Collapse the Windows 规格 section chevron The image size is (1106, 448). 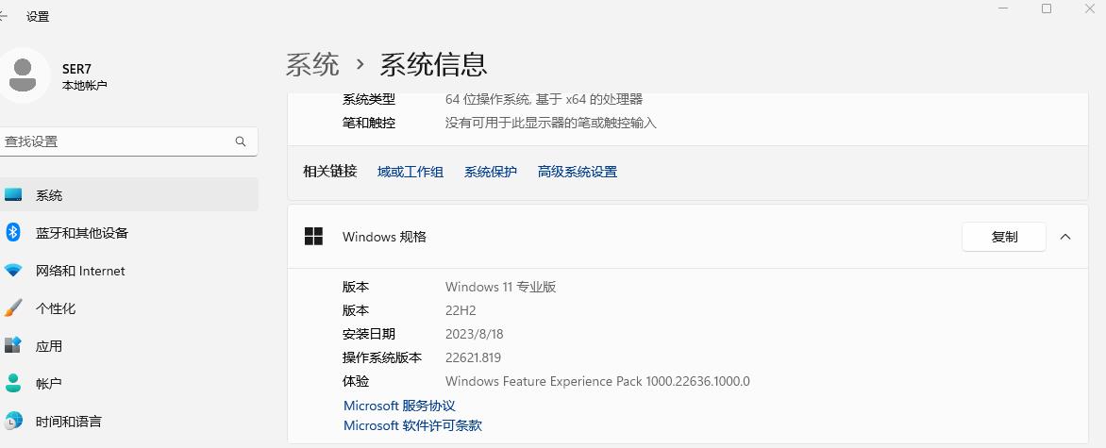[x=1065, y=237]
